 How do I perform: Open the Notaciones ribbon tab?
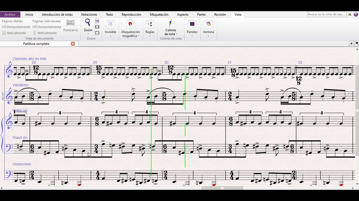point(89,15)
